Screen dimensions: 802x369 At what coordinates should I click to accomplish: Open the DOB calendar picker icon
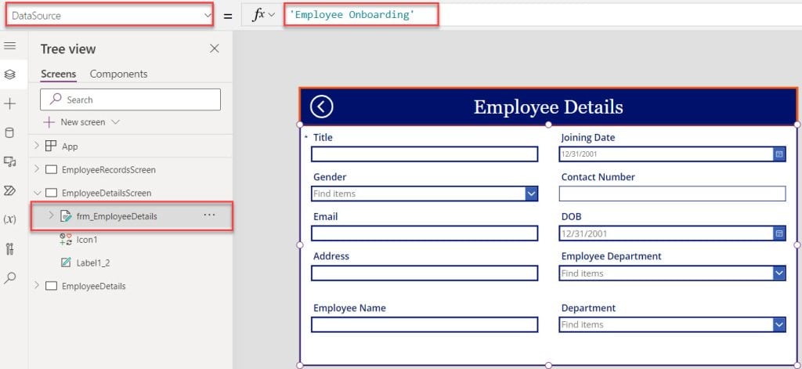[779, 233]
